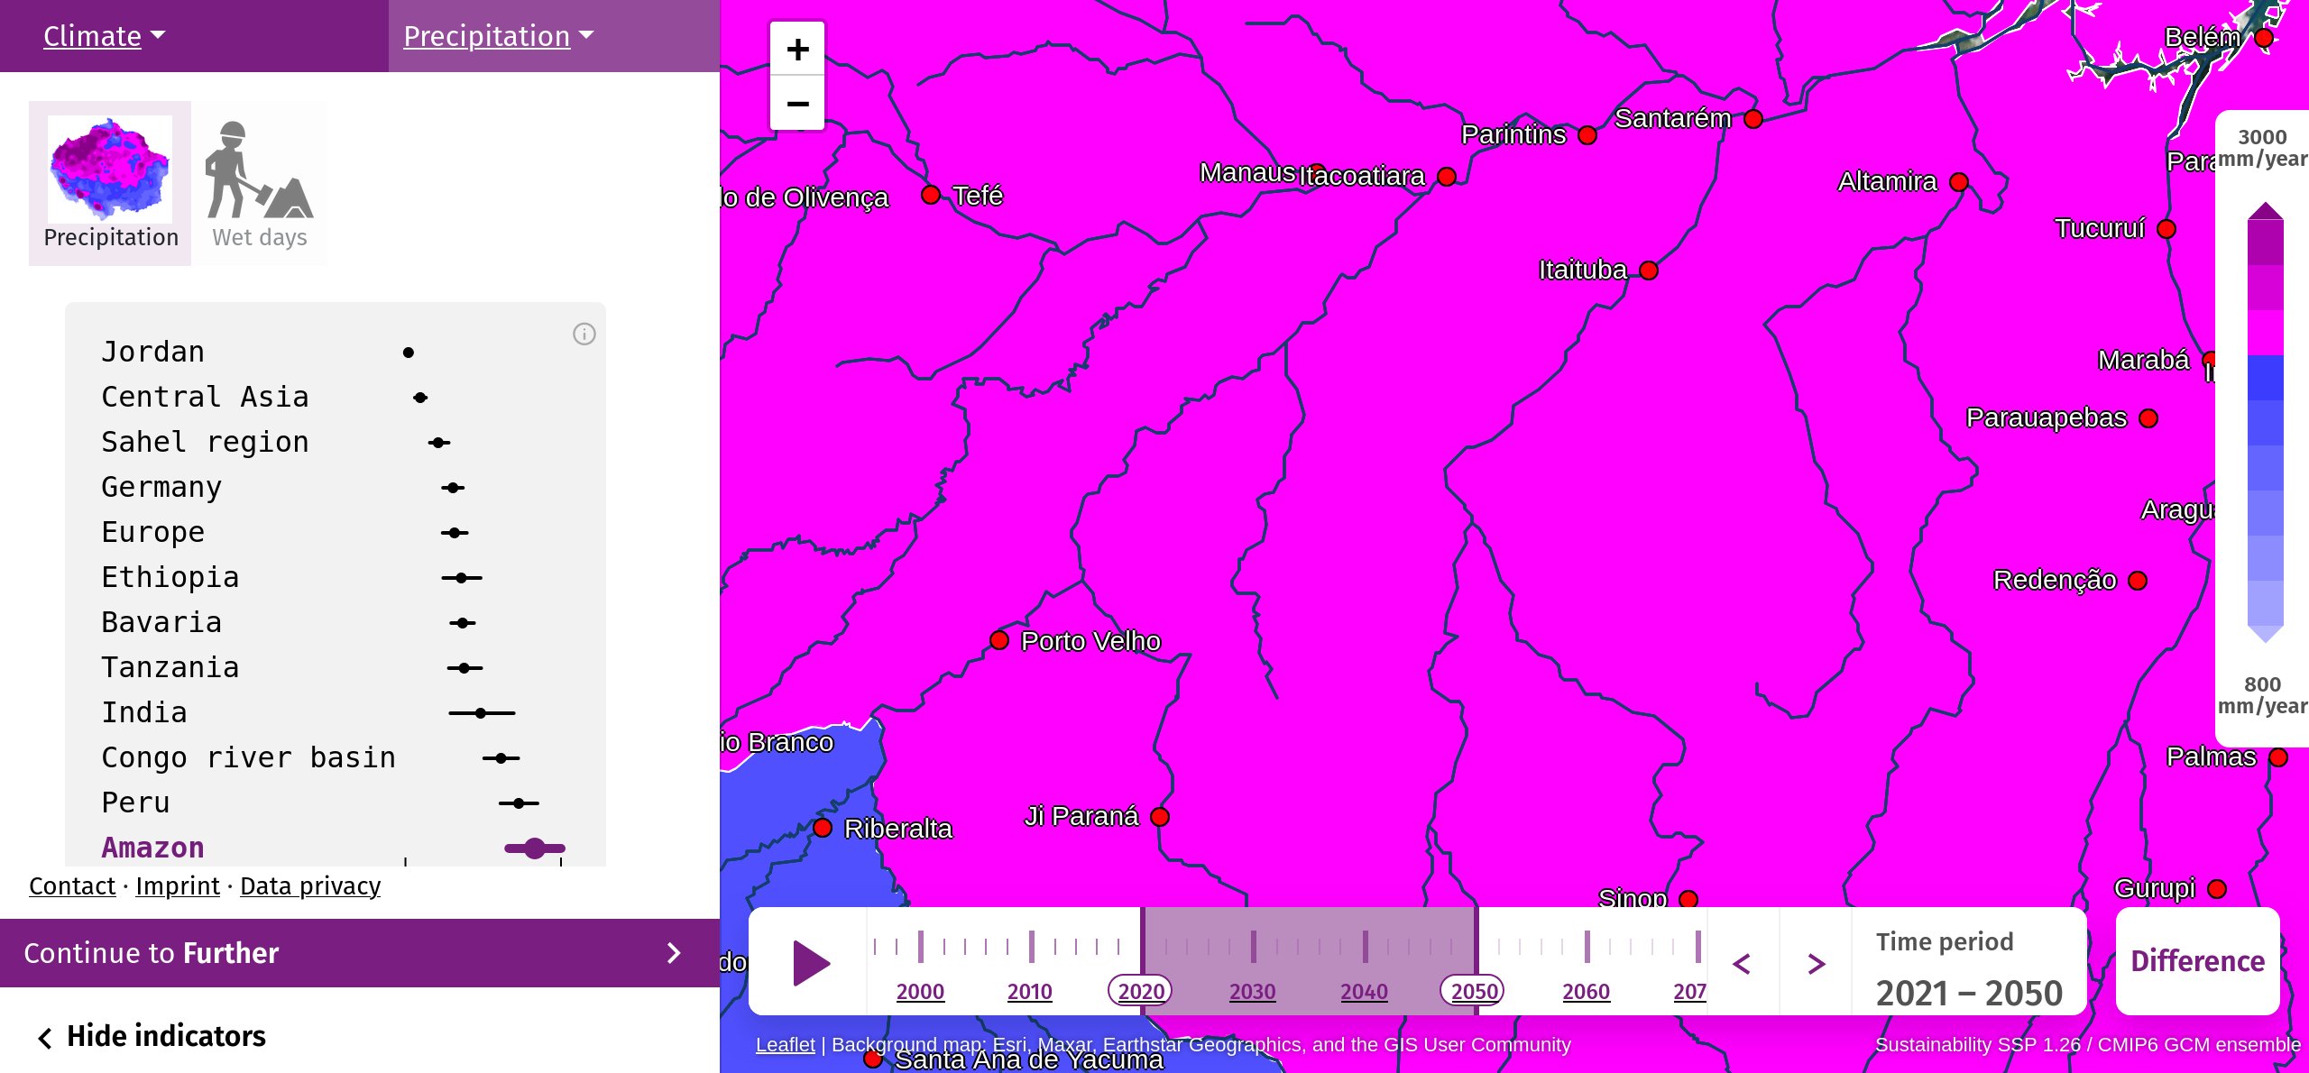Go to next time period
The width and height of the screenshot is (2309, 1073).
[x=1816, y=963]
